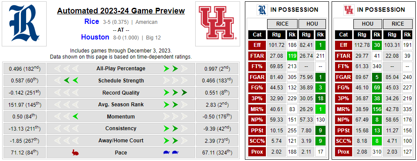Click the green rank 1 cell for Eff

coord(320,45)
